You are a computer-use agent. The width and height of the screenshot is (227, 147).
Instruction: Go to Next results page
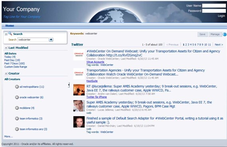(x=219, y=45)
